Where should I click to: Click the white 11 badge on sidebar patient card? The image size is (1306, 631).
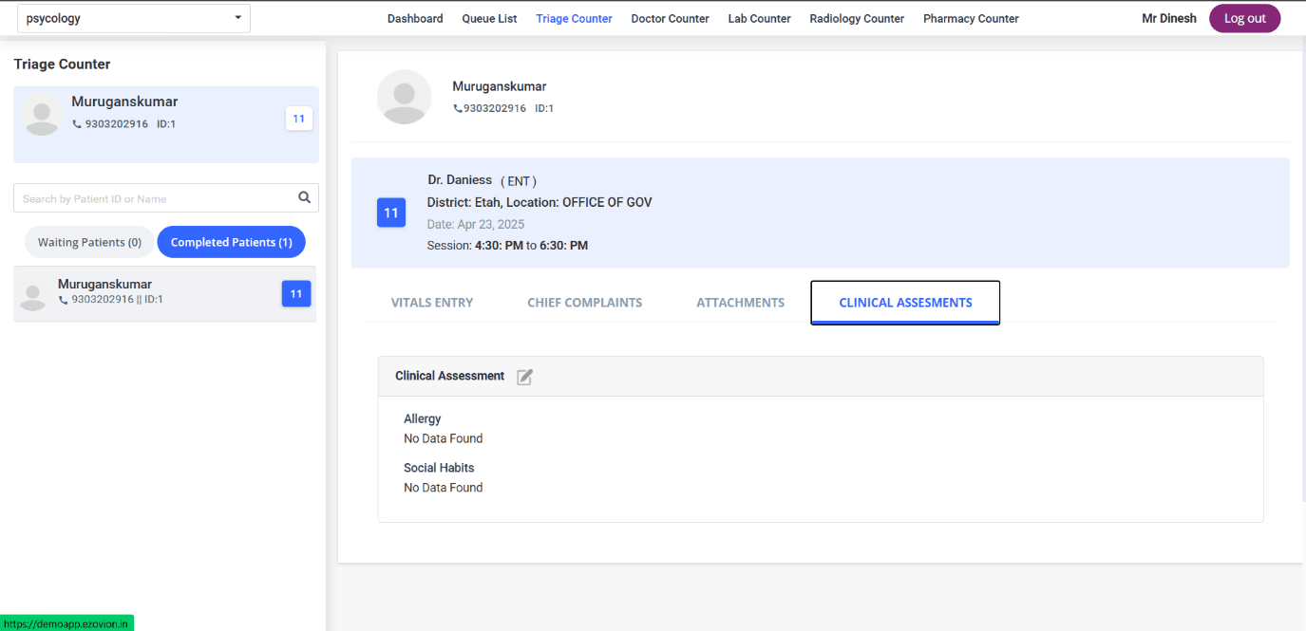[x=298, y=119]
